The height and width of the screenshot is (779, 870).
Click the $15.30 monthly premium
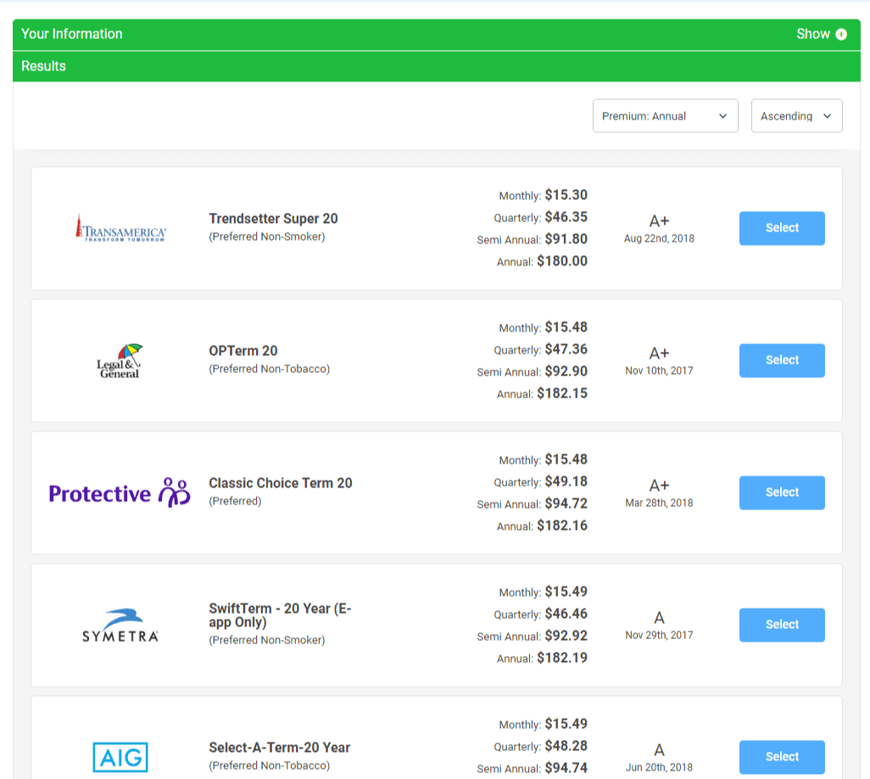(566, 195)
